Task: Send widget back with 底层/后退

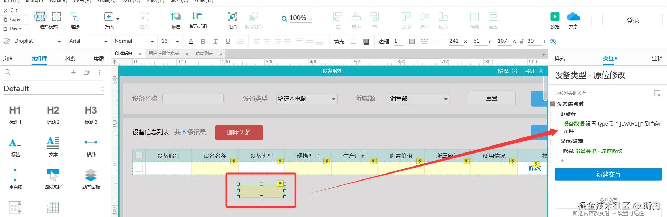Action: 197,16
